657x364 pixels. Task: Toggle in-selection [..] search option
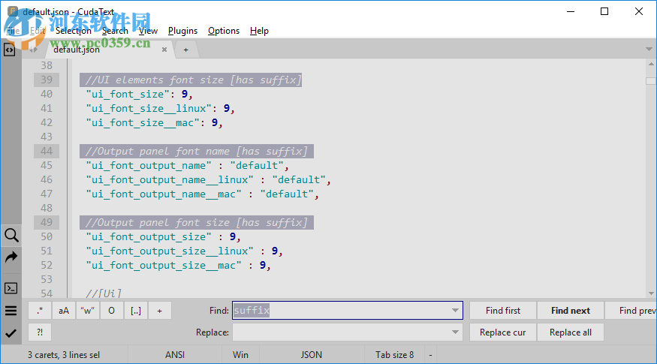pos(136,311)
